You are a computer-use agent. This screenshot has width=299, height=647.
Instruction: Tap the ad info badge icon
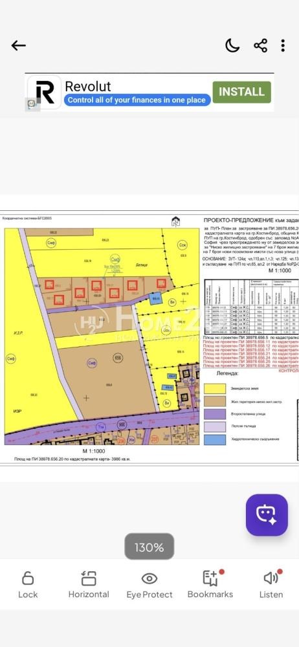(31, 104)
